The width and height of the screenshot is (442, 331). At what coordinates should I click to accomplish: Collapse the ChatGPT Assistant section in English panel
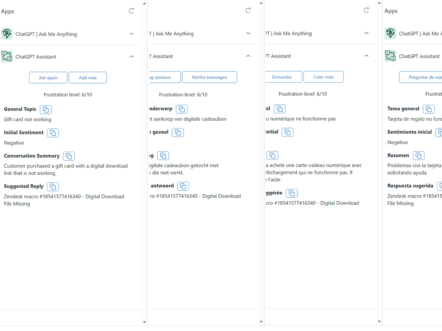(x=132, y=56)
